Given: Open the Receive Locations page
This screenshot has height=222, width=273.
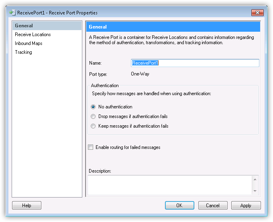Looking at the screenshot, I should [33, 35].
